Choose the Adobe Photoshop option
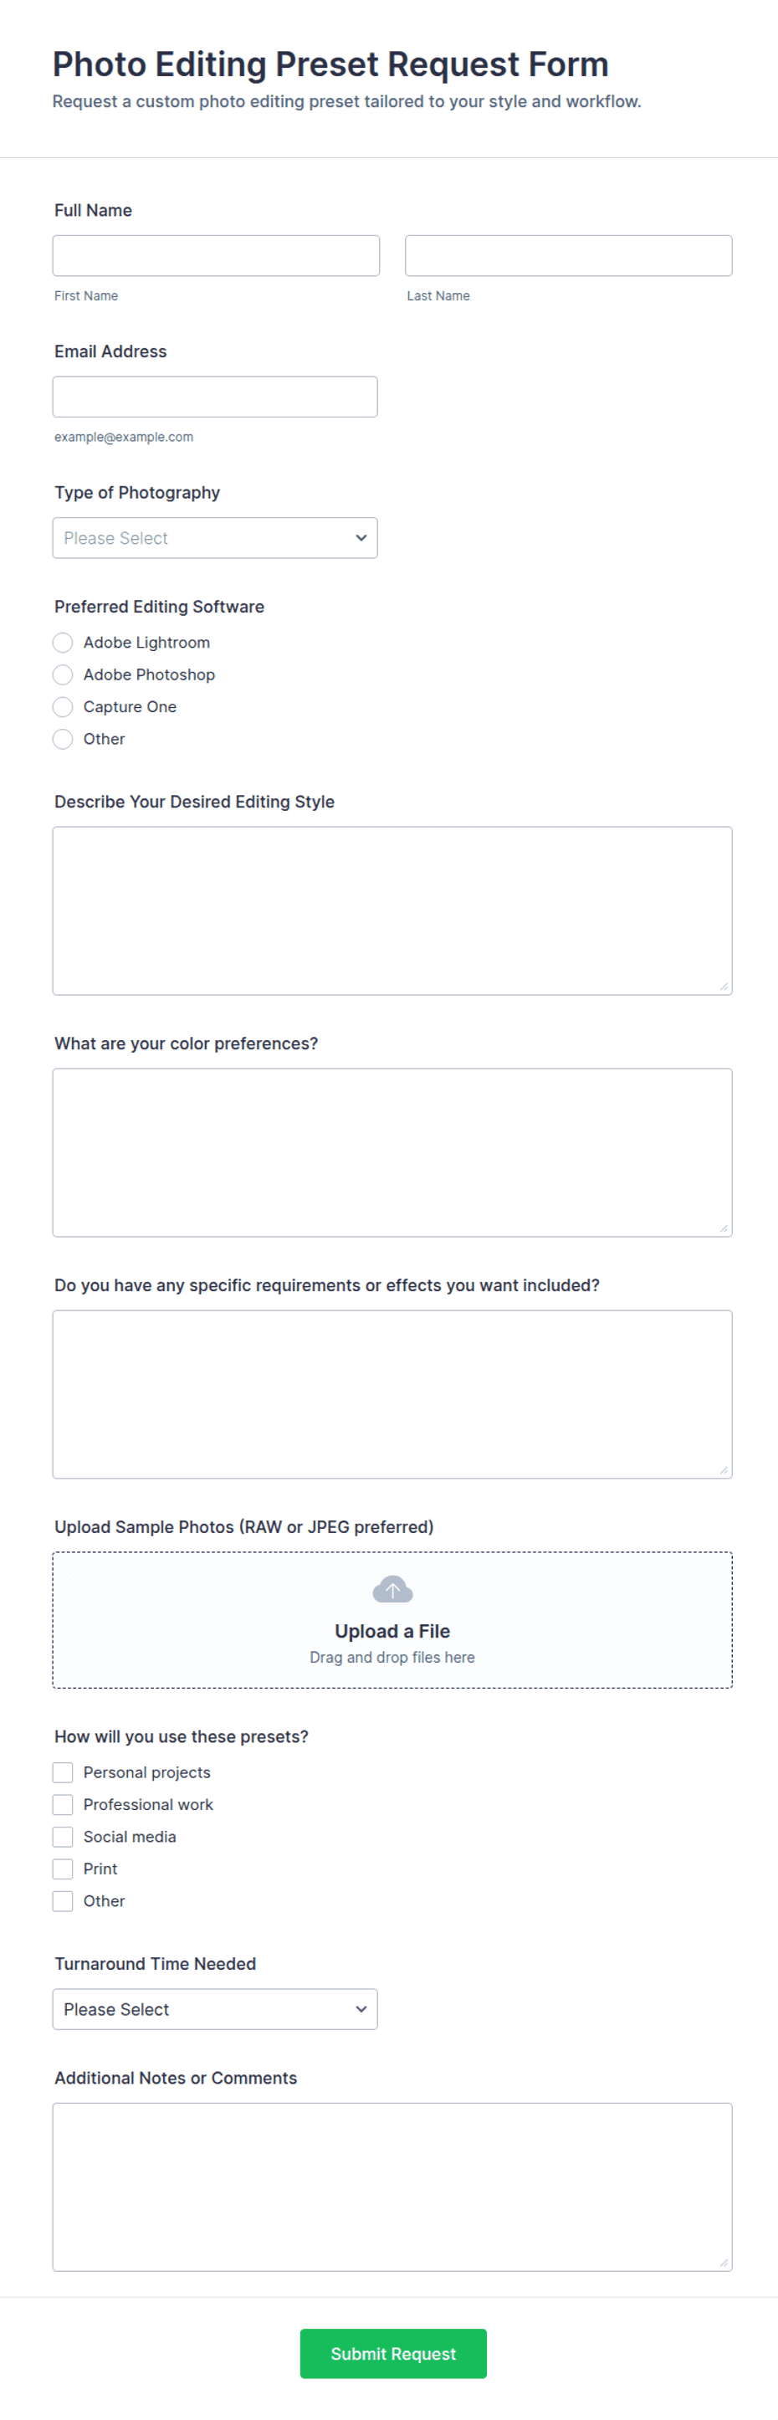Viewport: 778px width, 2420px height. pyautogui.click(x=63, y=674)
